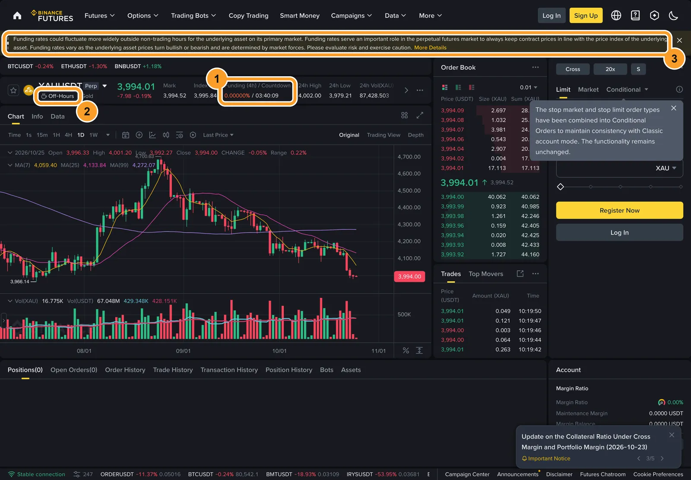Open candlestick chart style icon
Viewport: 691px width, 480px height.
pos(166,135)
